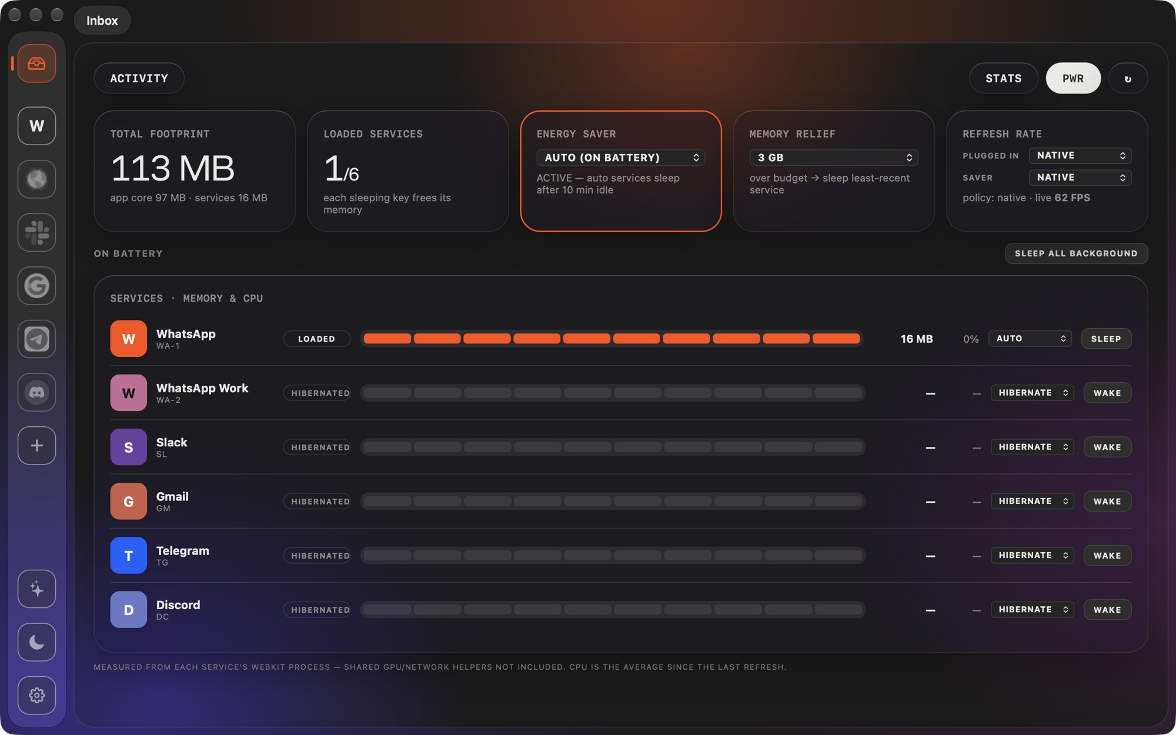Click the Slack empty memory bar
This screenshot has height=735, width=1176.
(612, 447)
